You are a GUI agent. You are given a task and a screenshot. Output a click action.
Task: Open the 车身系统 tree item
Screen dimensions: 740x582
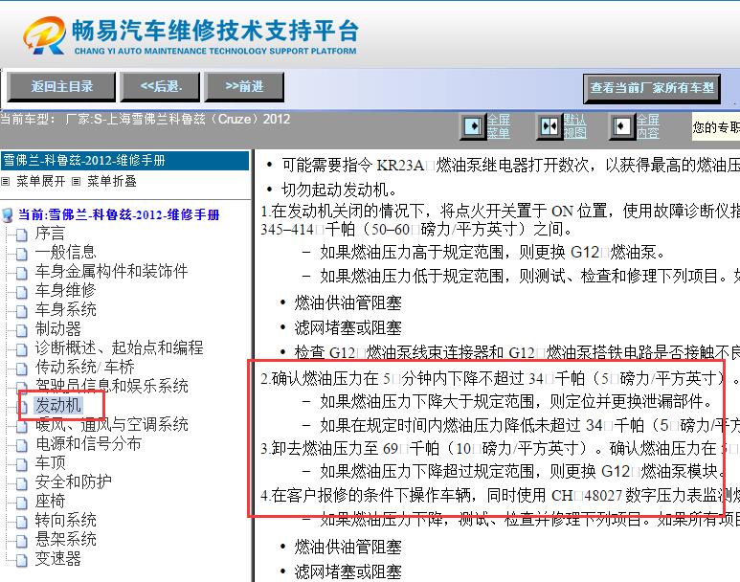[x=65, y=309]
